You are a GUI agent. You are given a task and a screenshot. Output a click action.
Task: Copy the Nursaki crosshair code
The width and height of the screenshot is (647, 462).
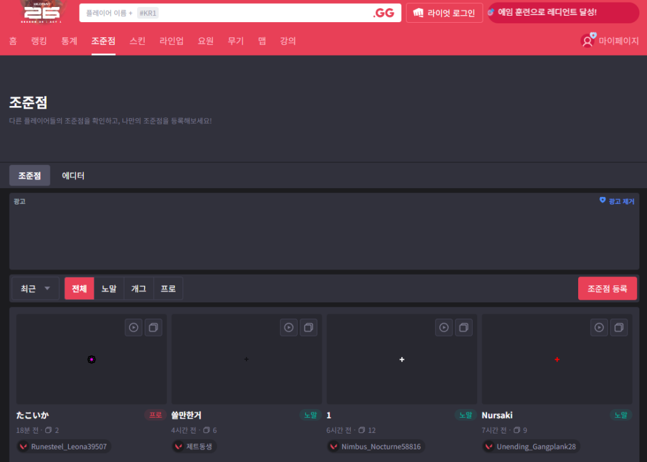click(619, 328)
